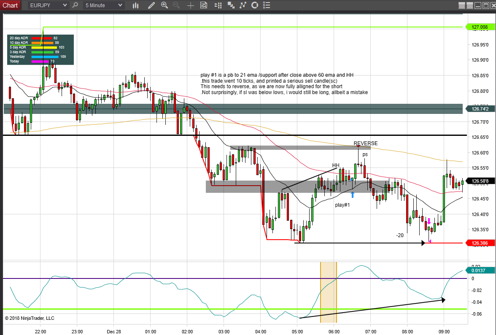Open the 5 Minute interval dropdown
Viewport: 496px width, 335px height.
(103, 5)
